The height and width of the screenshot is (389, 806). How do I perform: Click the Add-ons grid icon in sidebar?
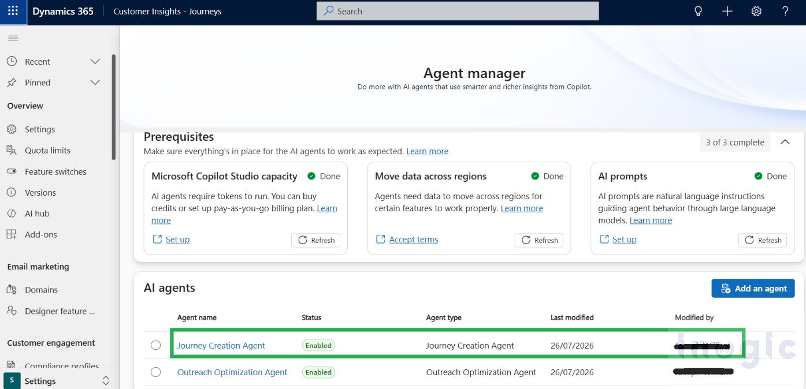(12, 234)
